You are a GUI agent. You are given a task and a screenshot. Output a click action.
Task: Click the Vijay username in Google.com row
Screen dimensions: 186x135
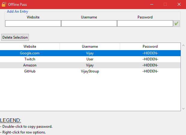(x=90, y=53)
